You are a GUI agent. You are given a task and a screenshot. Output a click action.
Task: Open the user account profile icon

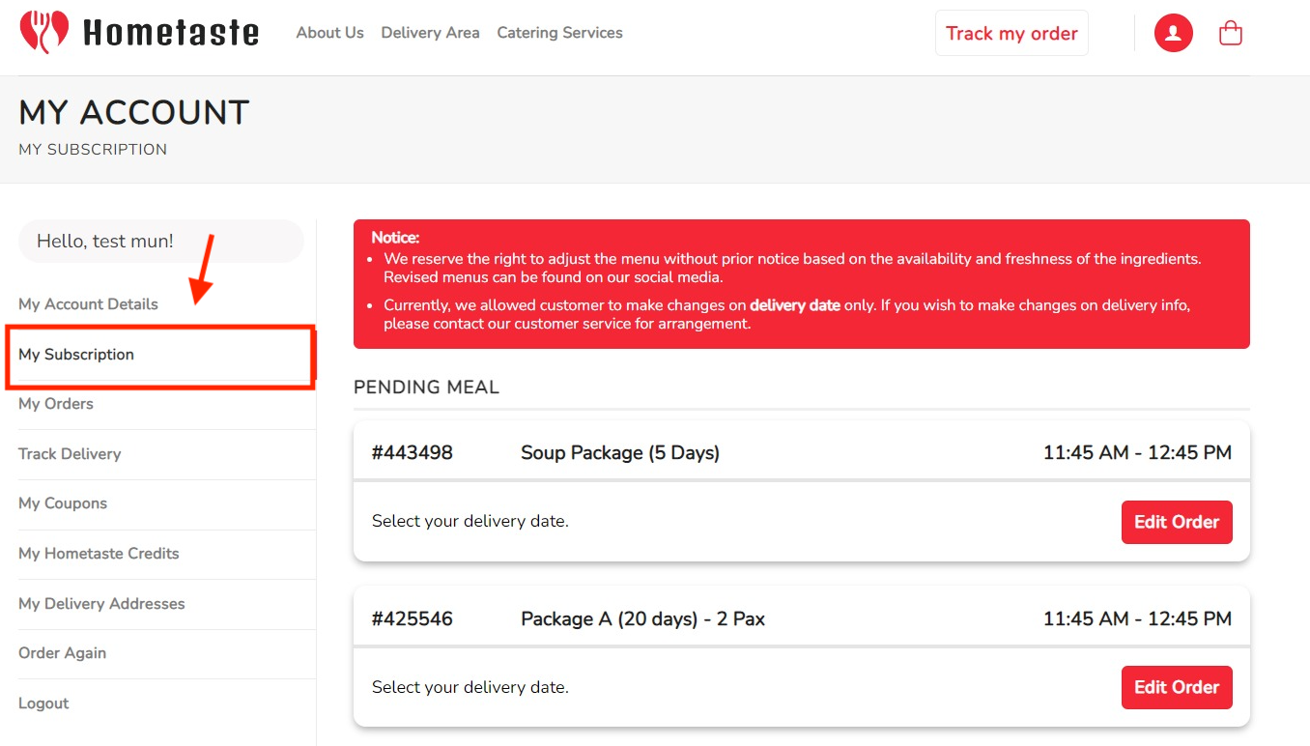pos(1173,33)
